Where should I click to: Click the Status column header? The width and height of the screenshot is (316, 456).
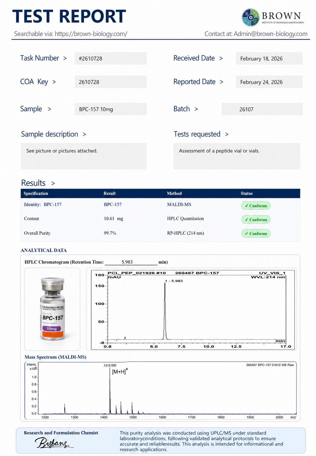(x=247, y=193)
